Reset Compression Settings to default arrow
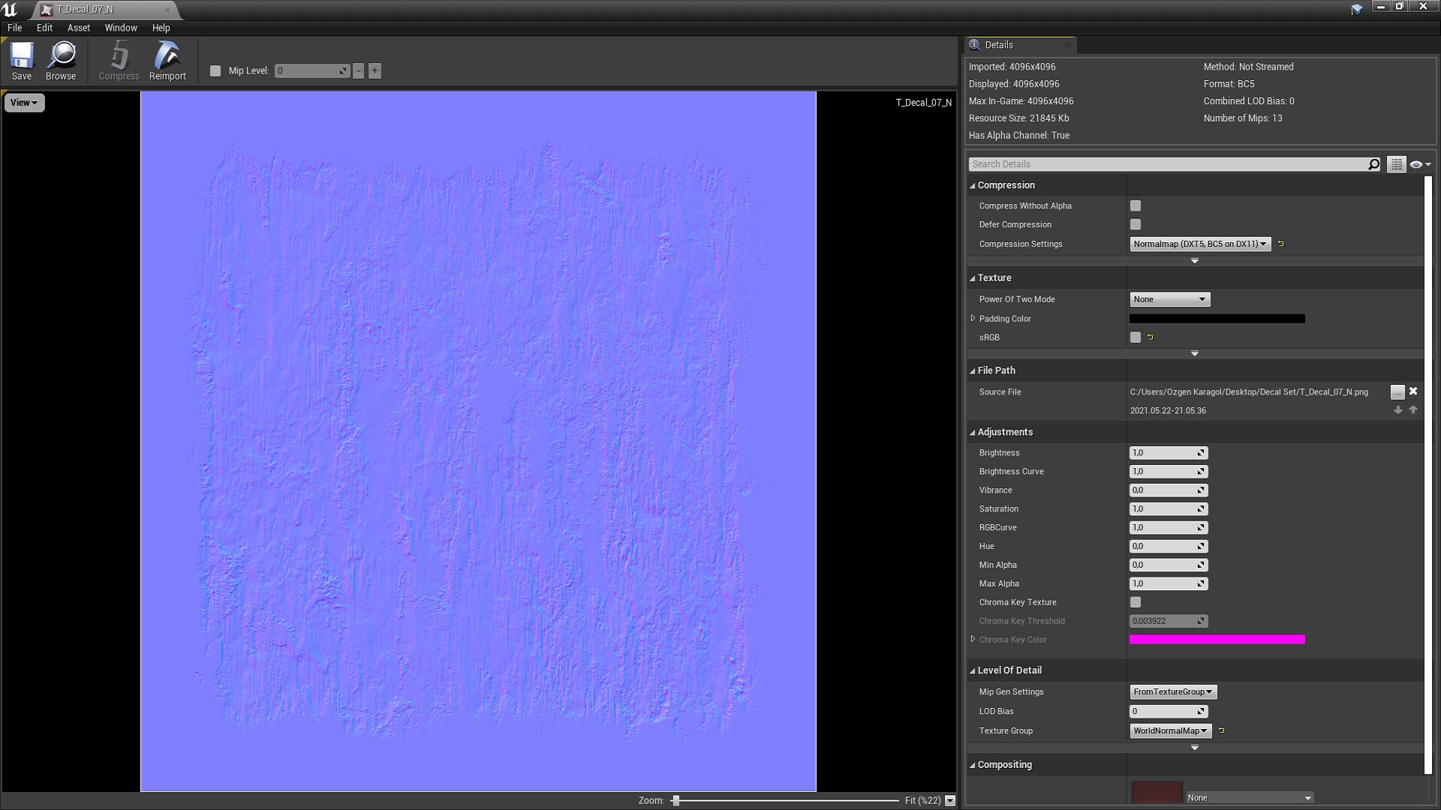 point(1281,244)
